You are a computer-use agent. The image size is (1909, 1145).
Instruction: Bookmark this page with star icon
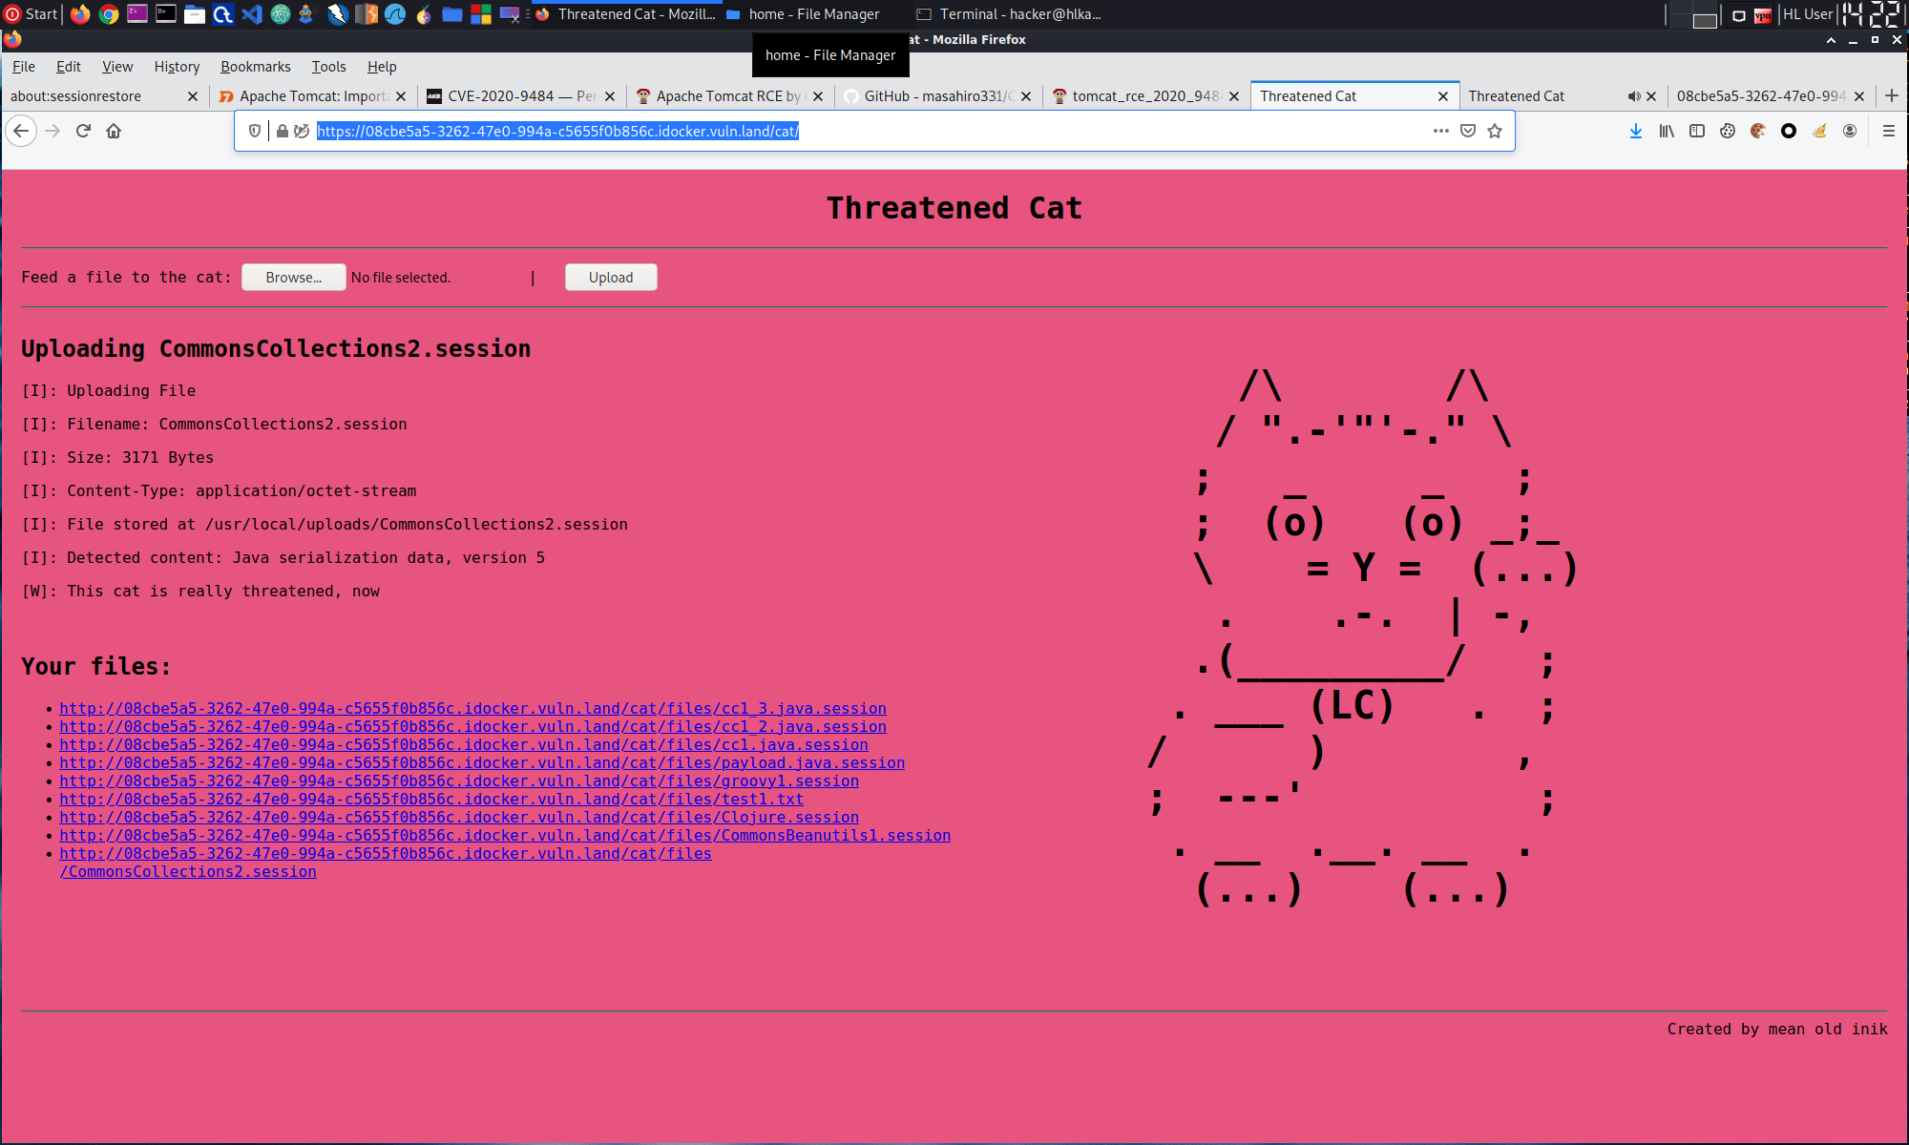coord(1495,131)
